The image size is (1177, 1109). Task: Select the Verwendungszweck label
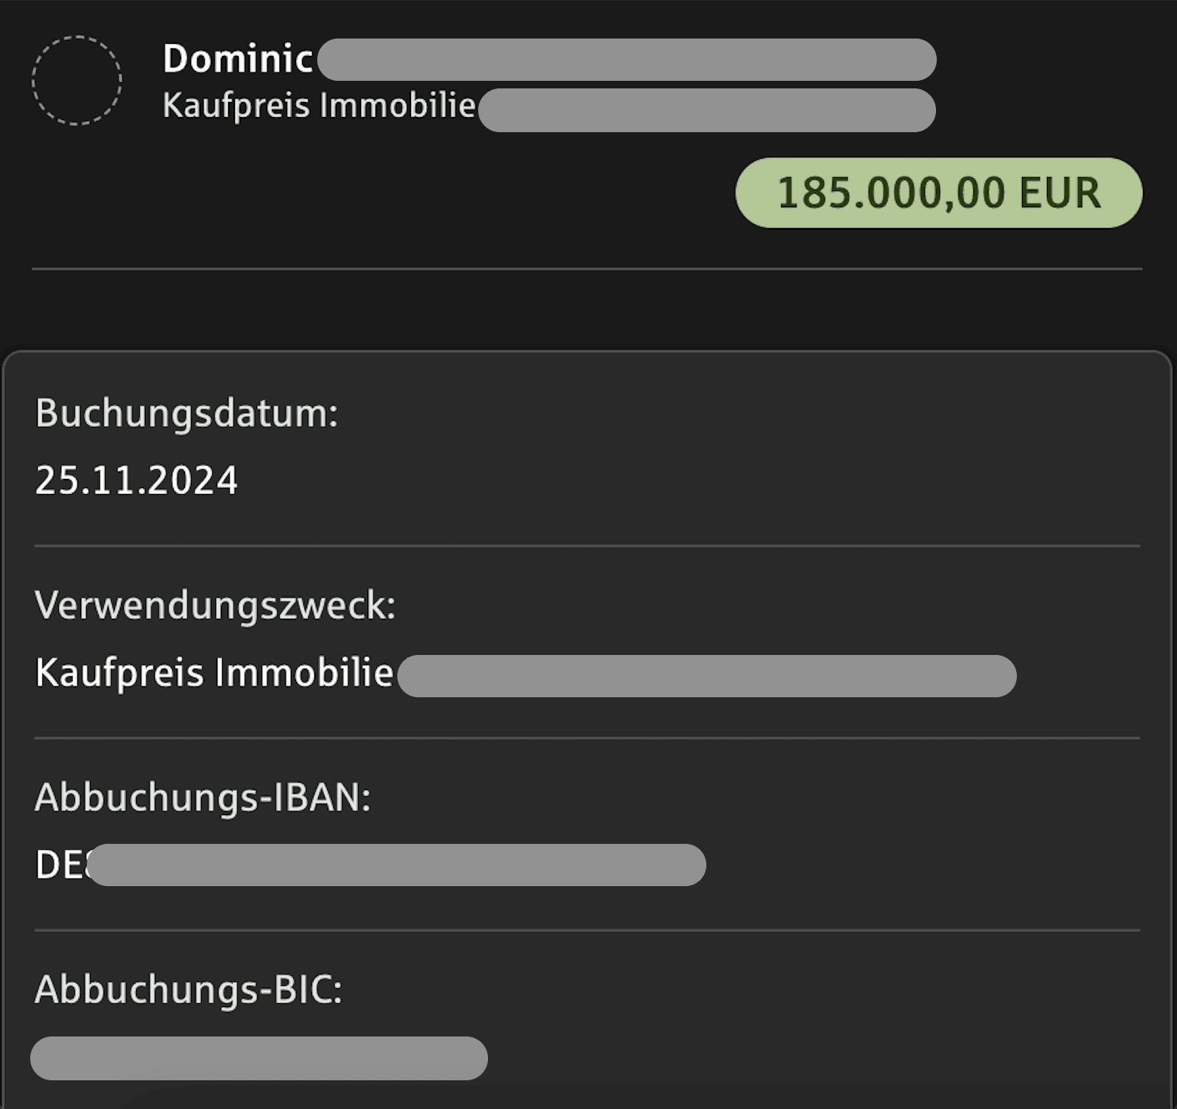point(216,604)
